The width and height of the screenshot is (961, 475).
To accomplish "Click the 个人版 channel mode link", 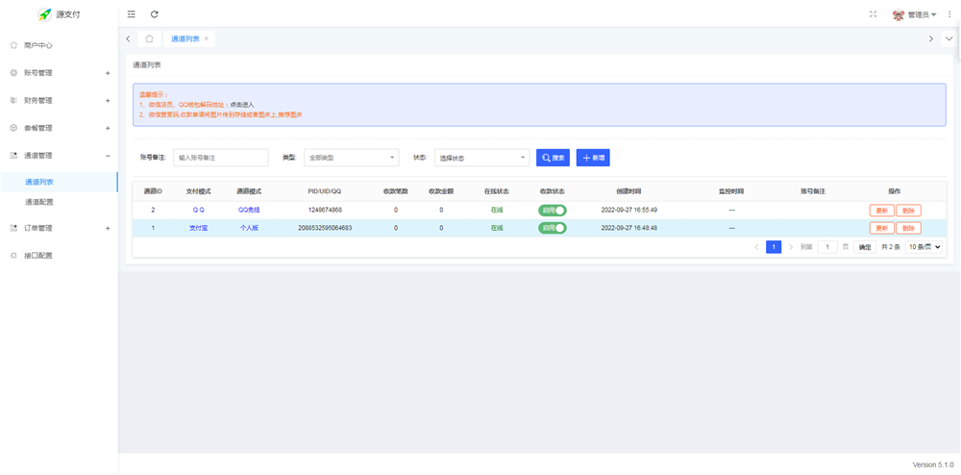I will point(250,228).
